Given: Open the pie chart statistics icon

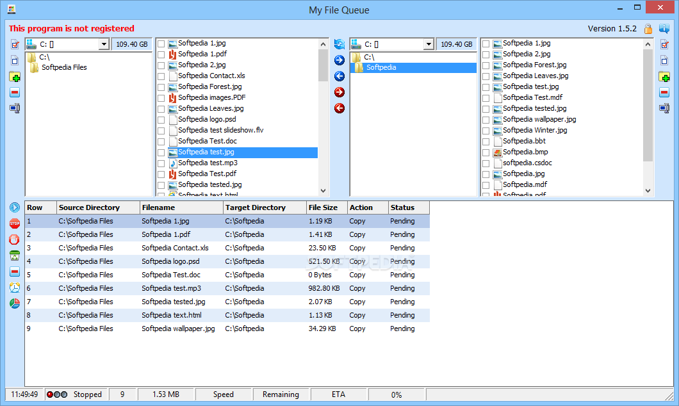Looking at the screenshot, I should (15, 304).
